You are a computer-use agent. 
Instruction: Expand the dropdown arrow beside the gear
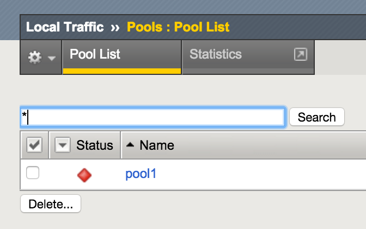coord(52,58)
